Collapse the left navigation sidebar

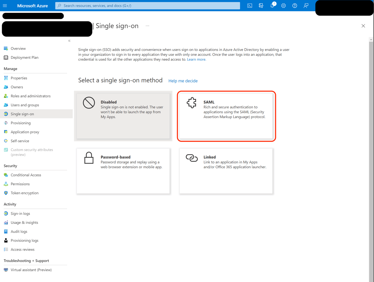coord(69,41)
